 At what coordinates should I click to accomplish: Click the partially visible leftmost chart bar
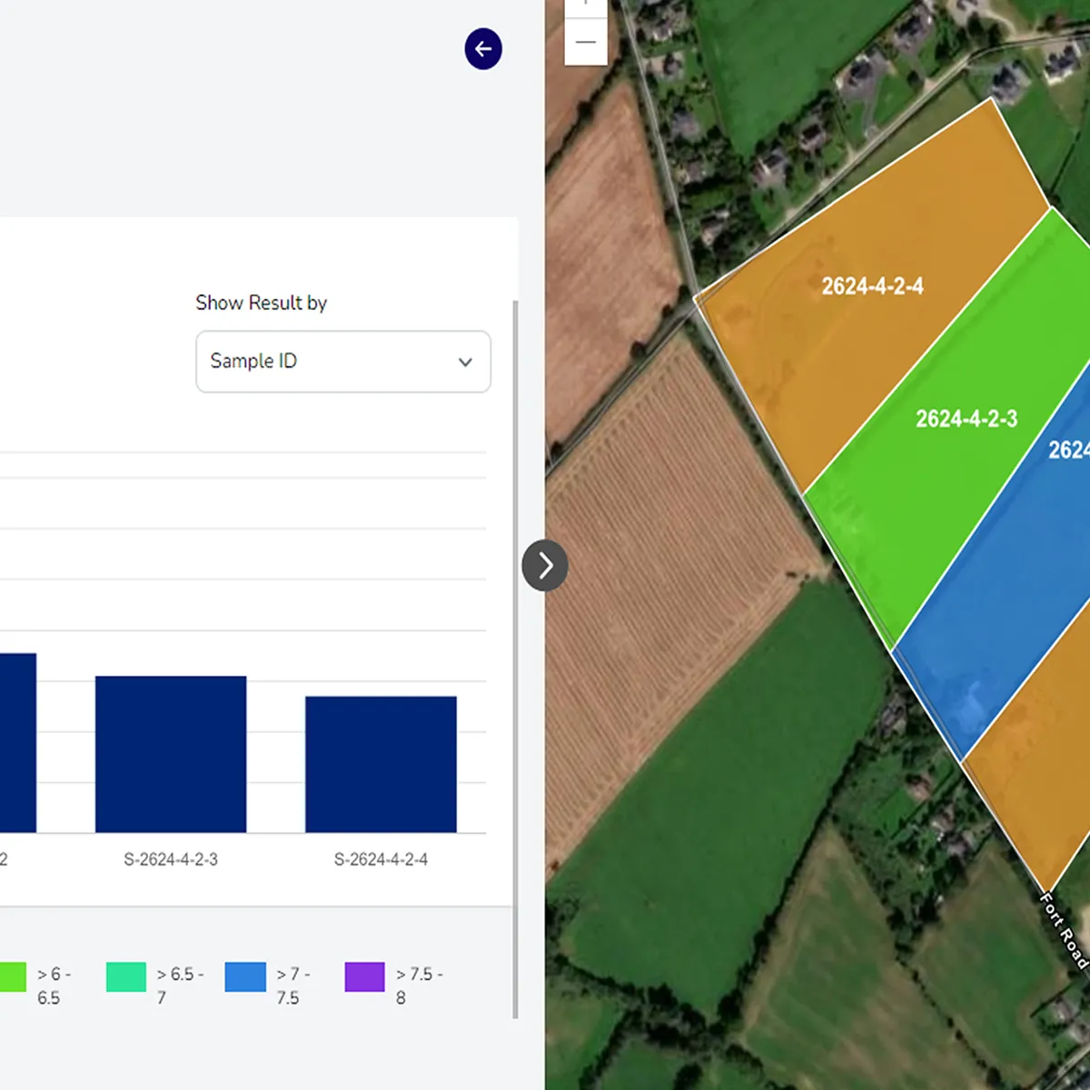click(x=16, y=742)
